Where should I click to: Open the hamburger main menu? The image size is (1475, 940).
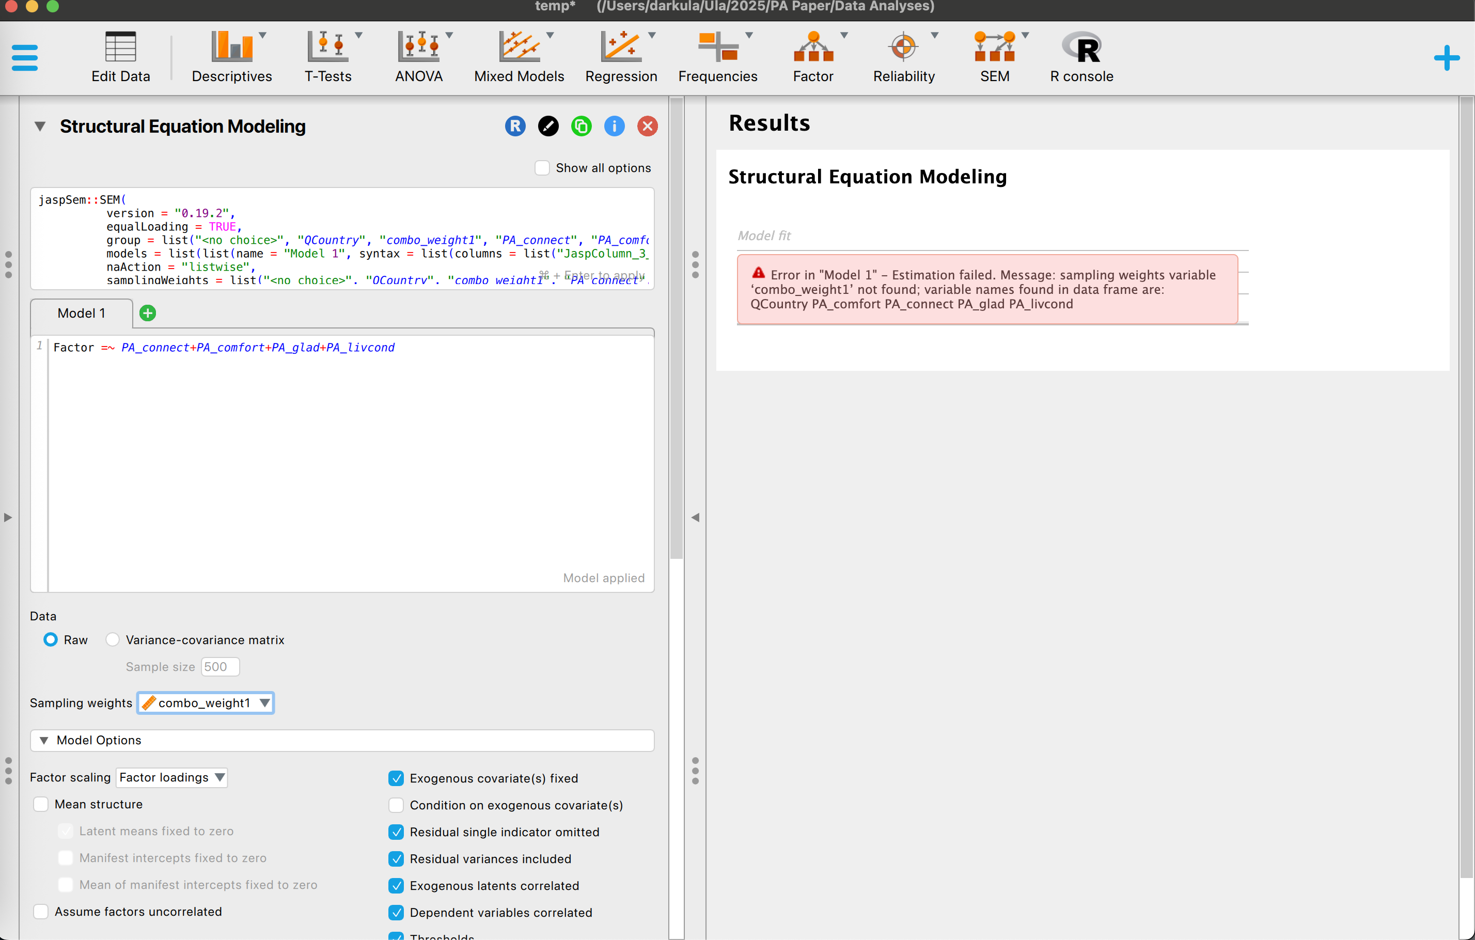(x=24, y=57)
